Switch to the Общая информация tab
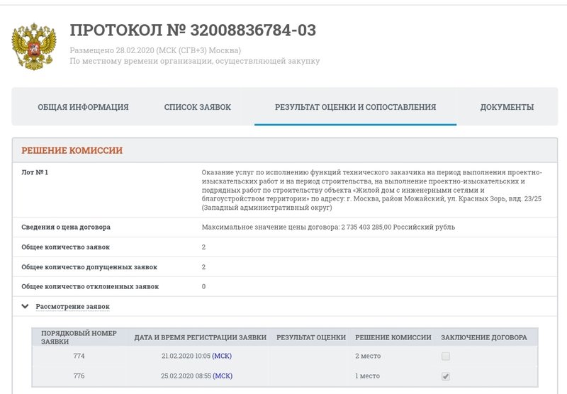This screenshot has height=394, width=567. (x=83, y=107)
